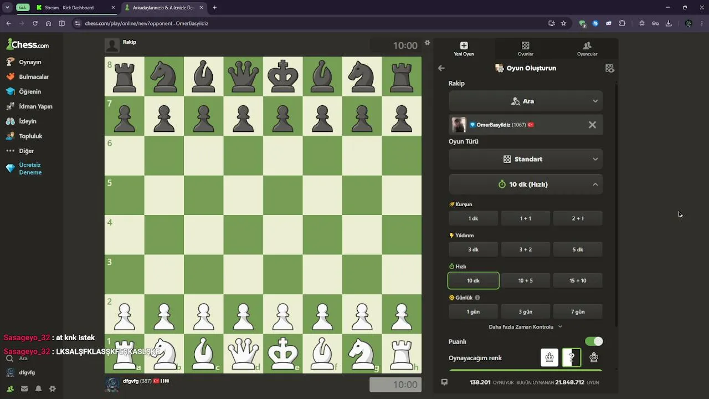Select the 3 dk blitz time

[473, 249]
